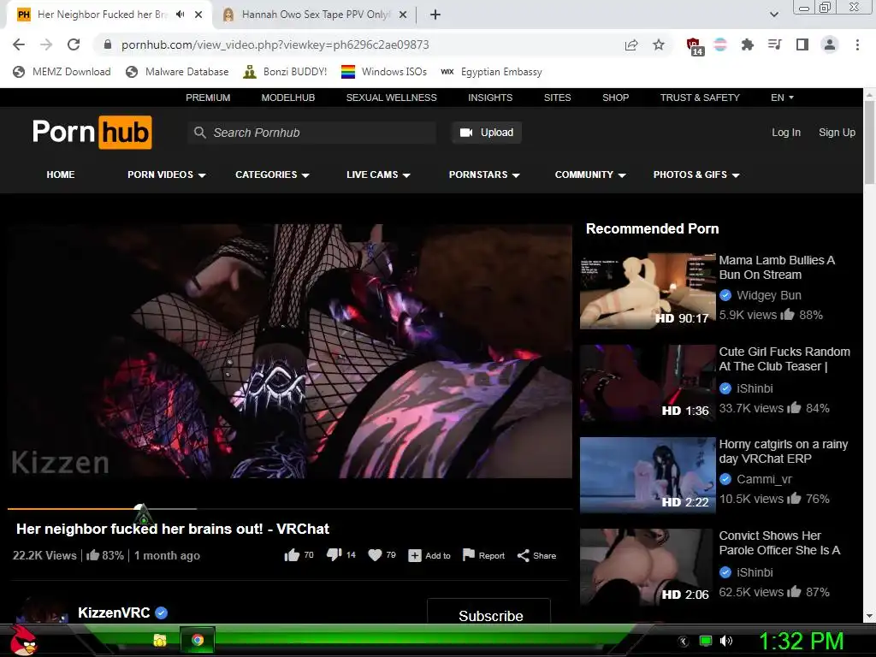
Task: Open the Start menu red bird icon
Action: [23, 640]
